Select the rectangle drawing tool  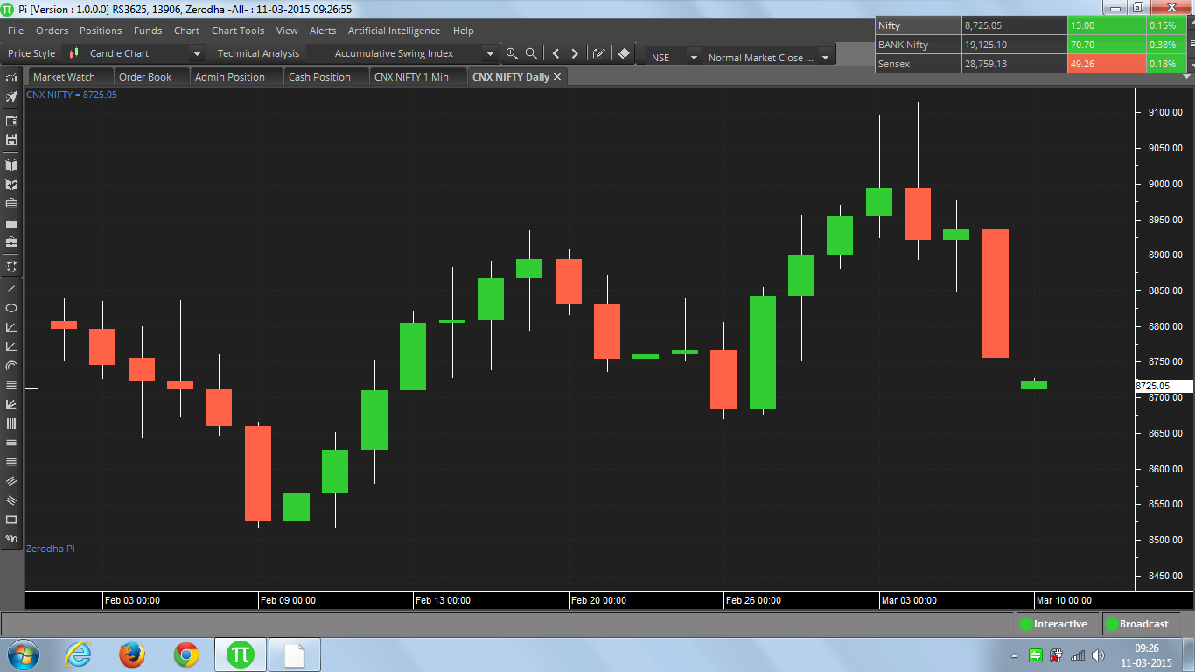click(11, 520)
